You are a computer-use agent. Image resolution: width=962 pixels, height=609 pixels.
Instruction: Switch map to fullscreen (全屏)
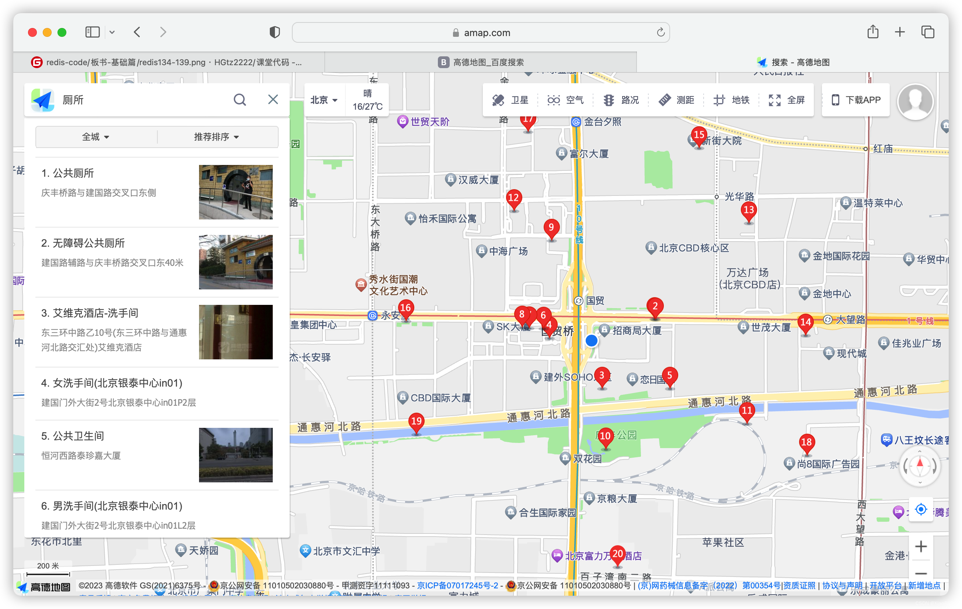point(786,100)
